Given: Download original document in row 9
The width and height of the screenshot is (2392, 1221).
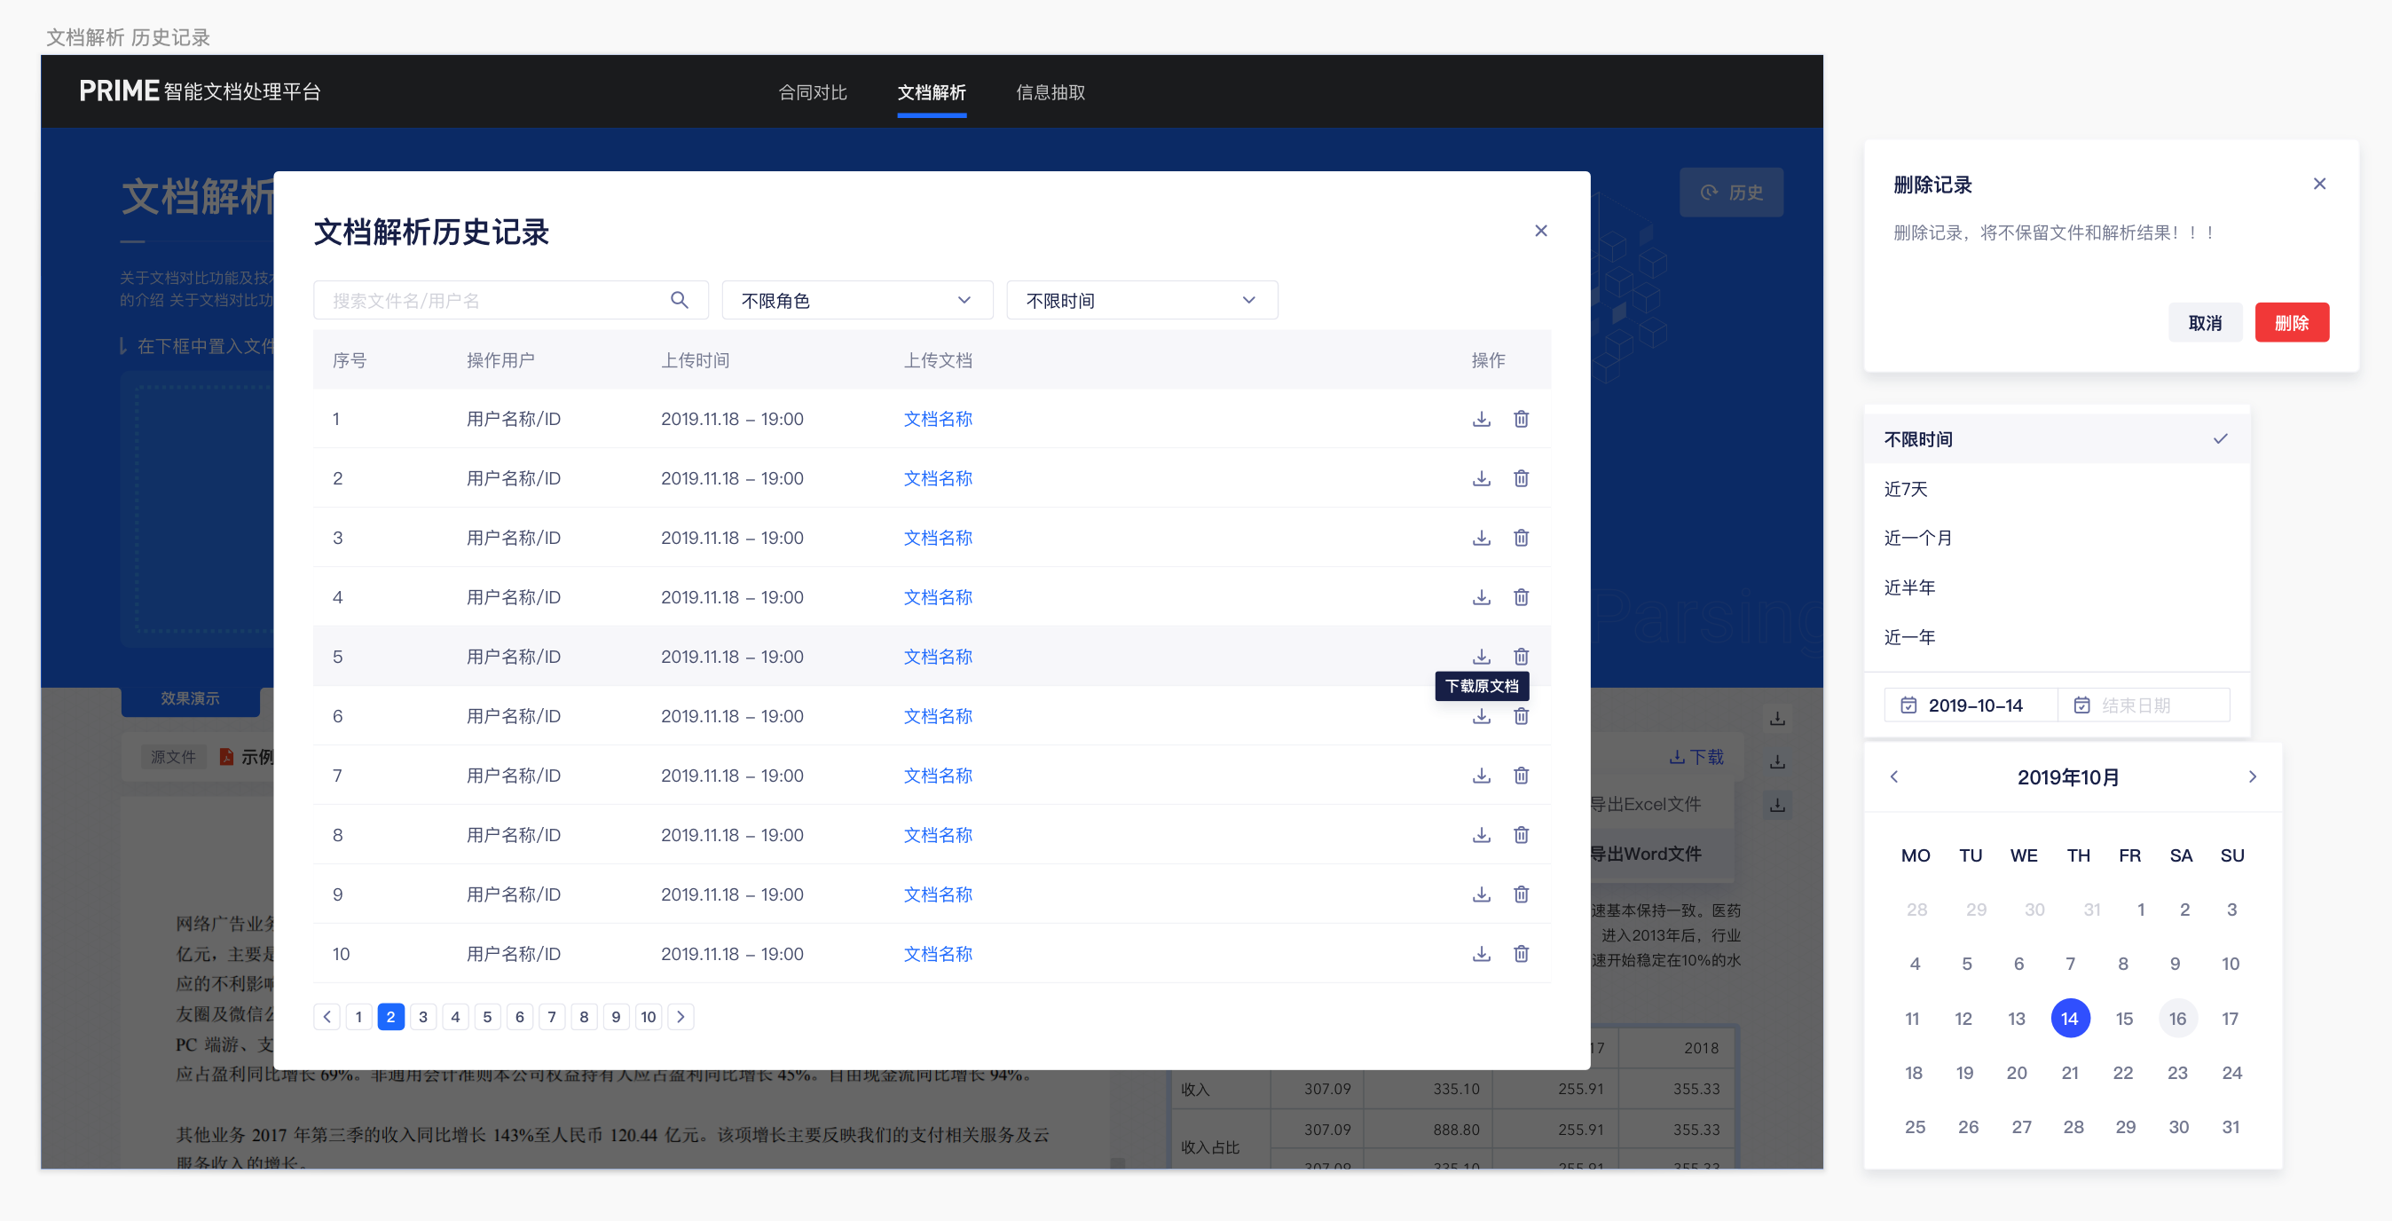Looking at the screenshot, I should coord(1481,894).
